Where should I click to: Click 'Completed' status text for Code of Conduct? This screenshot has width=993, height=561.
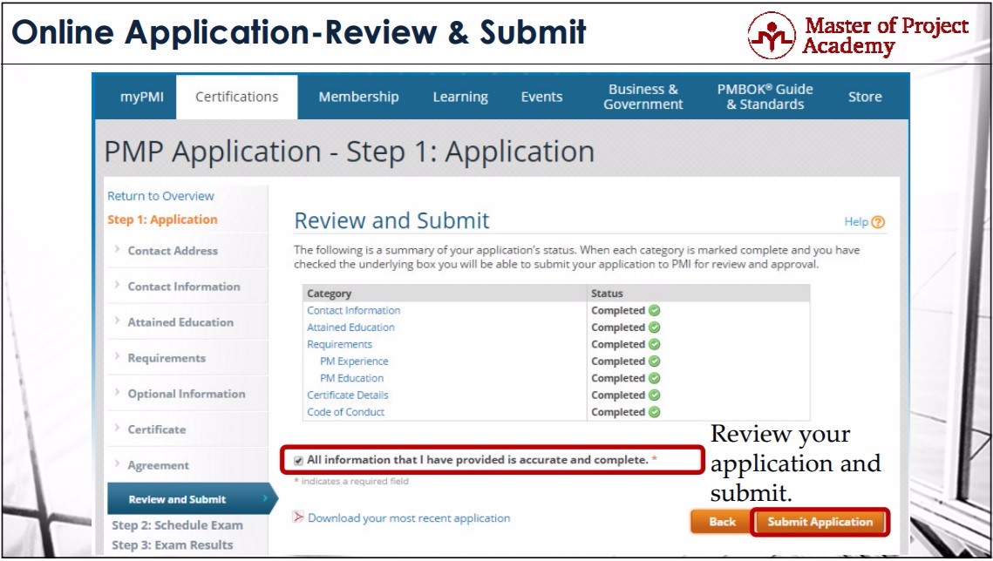(618, 412)
